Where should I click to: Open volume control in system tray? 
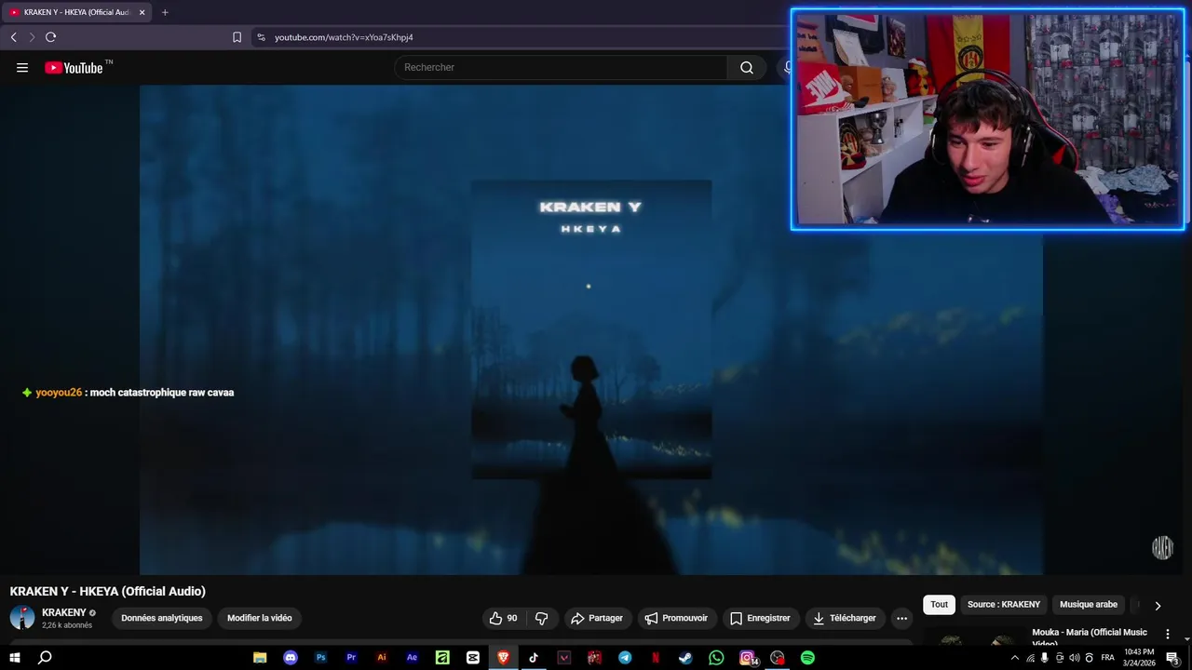tap(1074, 658)
